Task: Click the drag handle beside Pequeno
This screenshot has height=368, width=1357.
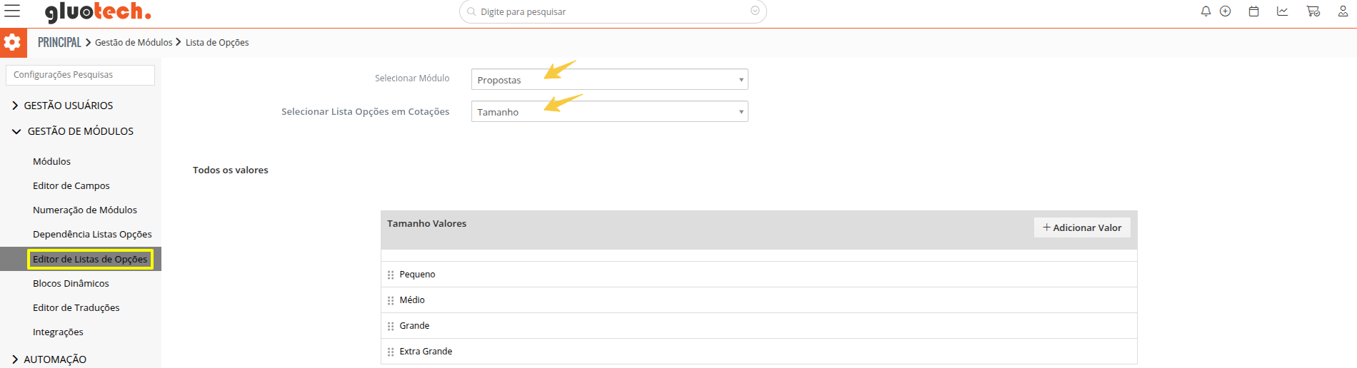Action: pyautogui.click(x=391, y=275)
